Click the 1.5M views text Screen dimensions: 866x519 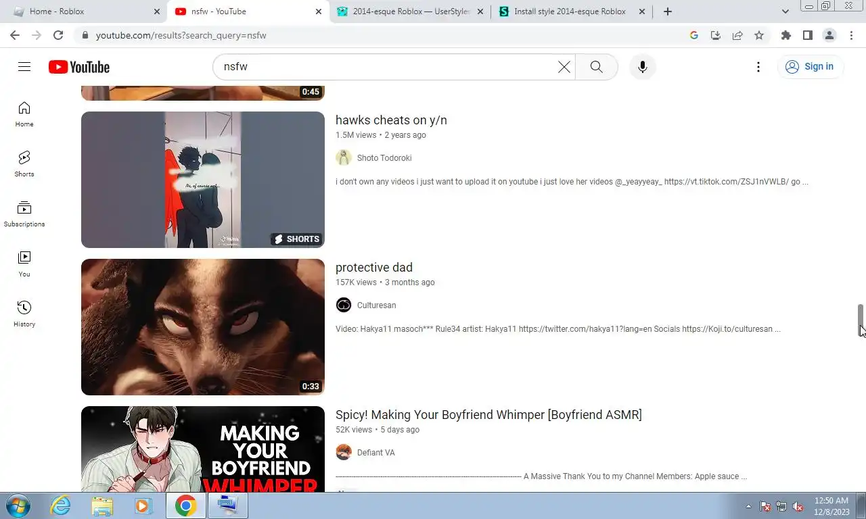356,135
